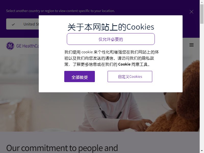Click the cookie description paragraph text
This screenshot has width=204, height=153.
coord(111,58)
